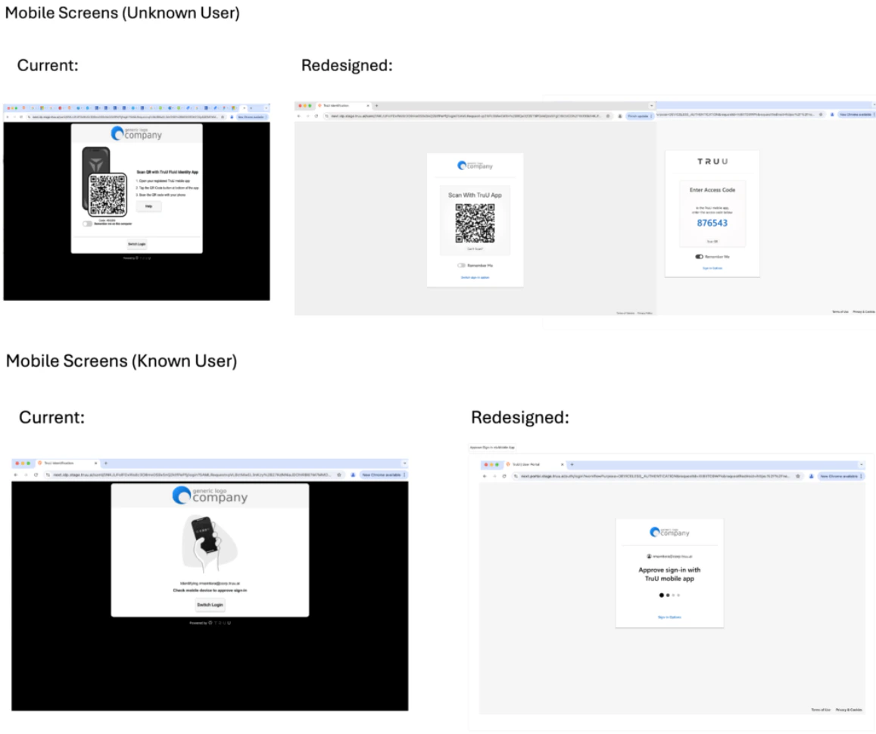This screenshot has width=876, height=734.
Task: Click Switch Login on current known-user screen
Action: click(x=210, y=604)
